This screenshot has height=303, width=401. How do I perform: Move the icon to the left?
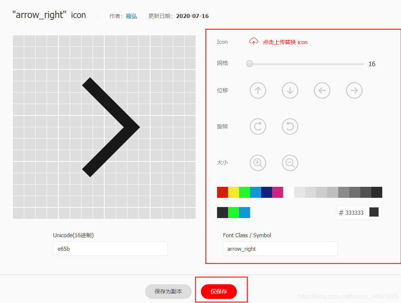[322, 90]
